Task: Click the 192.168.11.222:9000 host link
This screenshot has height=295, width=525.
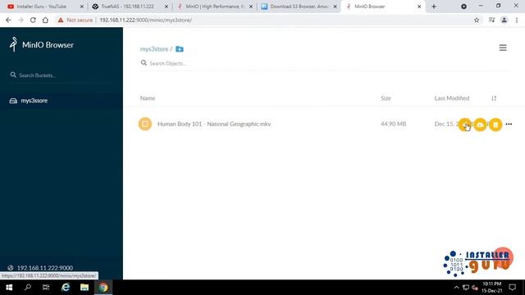Action: 45,268
